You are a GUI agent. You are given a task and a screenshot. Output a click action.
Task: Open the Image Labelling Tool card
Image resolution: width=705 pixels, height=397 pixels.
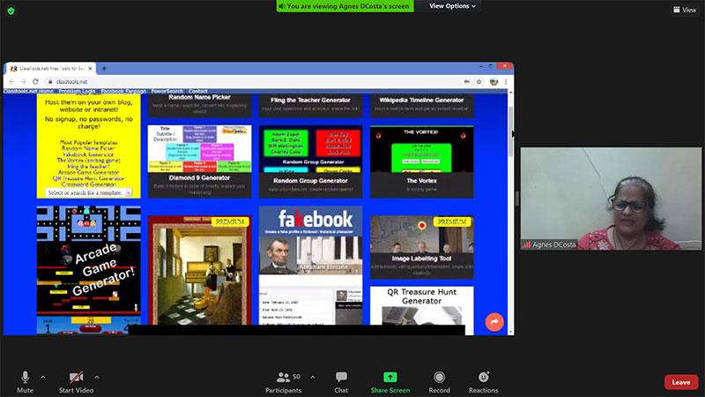click(x=422, y=247)
